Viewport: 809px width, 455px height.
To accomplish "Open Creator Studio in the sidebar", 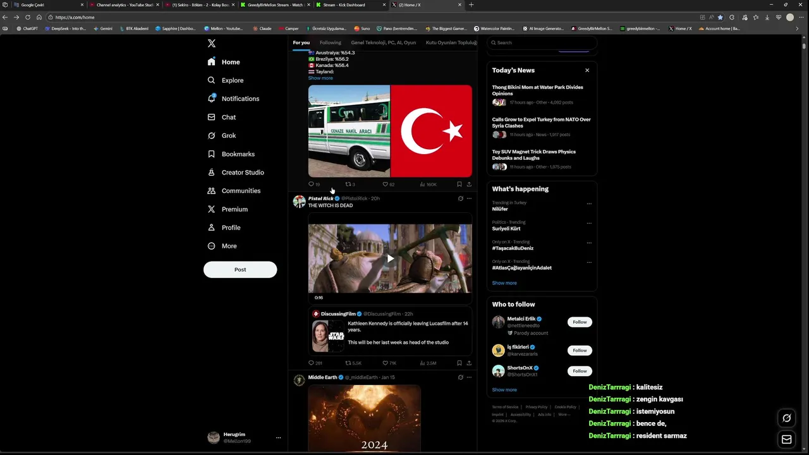I will pos(236,172).
